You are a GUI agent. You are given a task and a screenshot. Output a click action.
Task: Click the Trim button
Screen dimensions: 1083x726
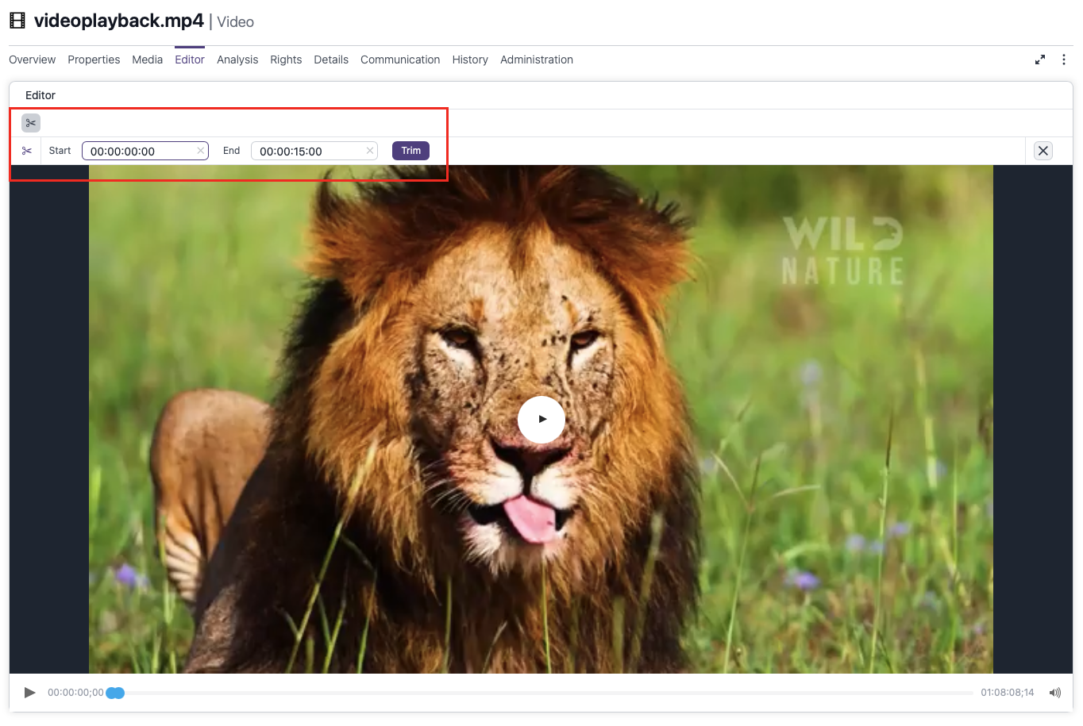click(x=410, y=151)
